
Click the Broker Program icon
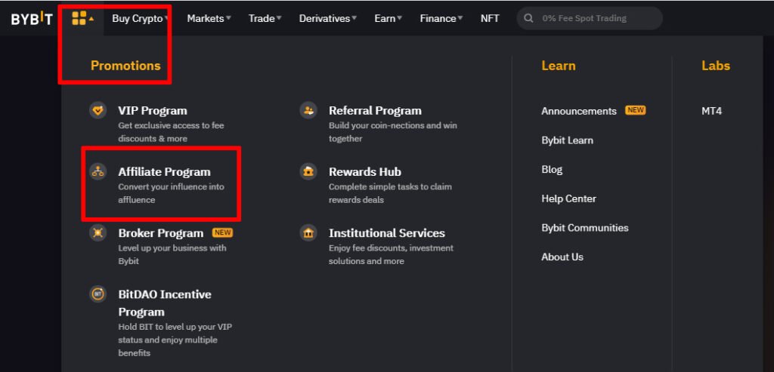coord(98,232)
